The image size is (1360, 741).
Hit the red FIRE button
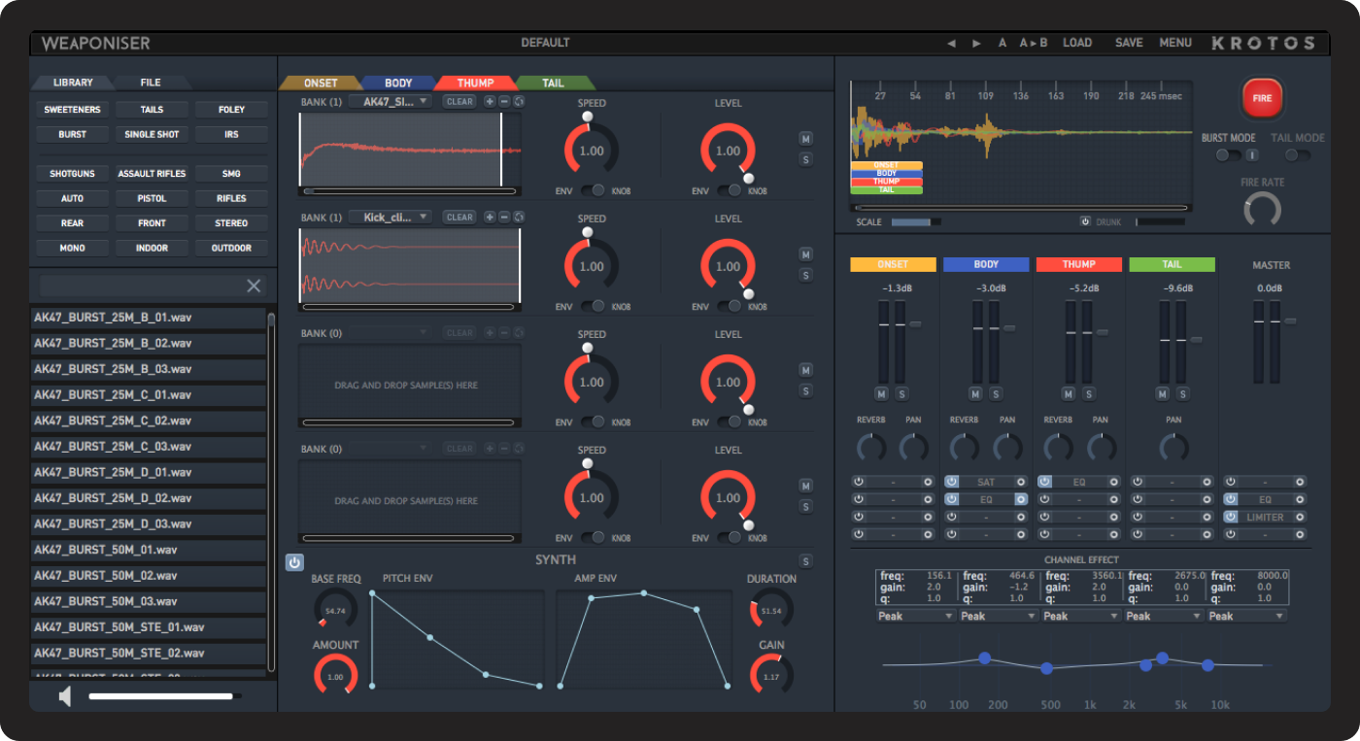(x=1263, y=98)
